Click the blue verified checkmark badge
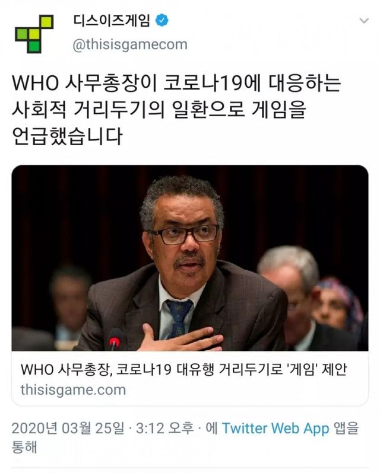The width and height of the screenshot is (380, 473). 161,21
